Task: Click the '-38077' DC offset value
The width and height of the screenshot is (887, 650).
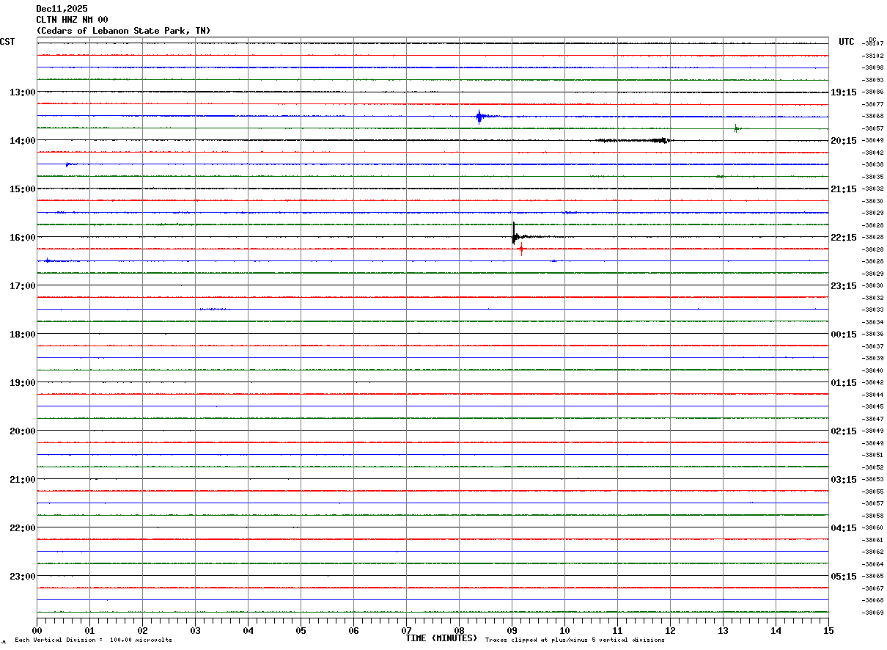Action: (873, 104)
